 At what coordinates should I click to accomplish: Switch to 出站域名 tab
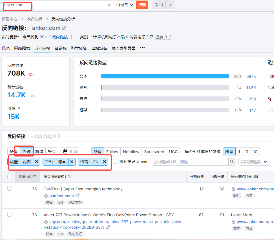(99, 48)
